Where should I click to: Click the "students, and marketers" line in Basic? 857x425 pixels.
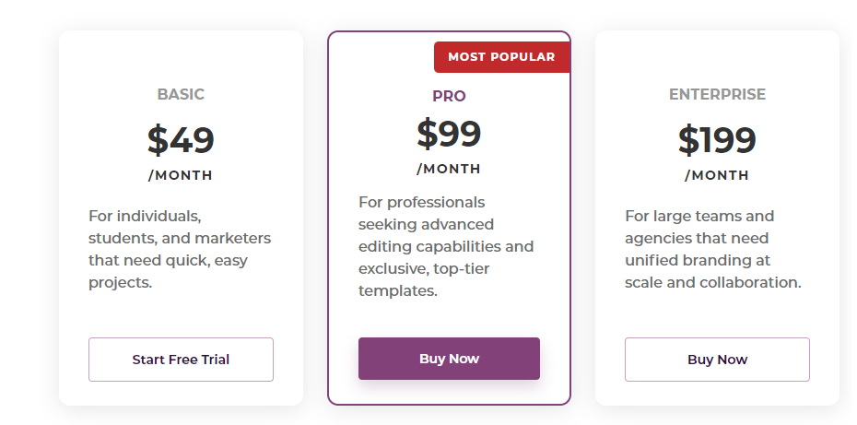[180, 238]
